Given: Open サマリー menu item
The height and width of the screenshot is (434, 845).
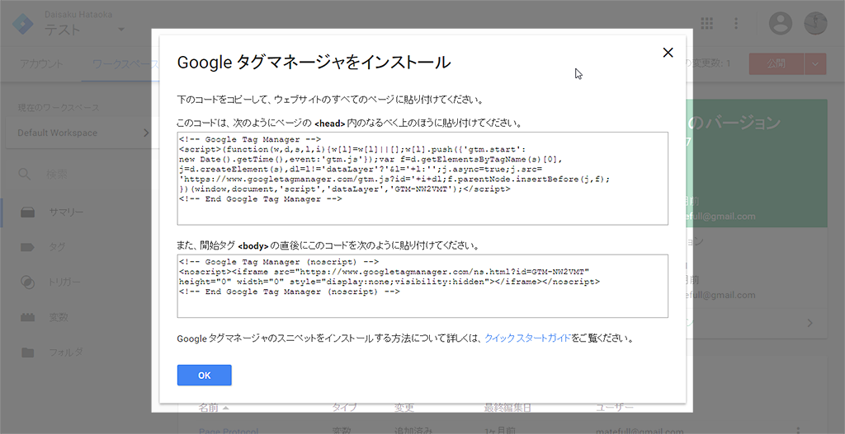Looking at the screenshot, I should click(66, 212).
